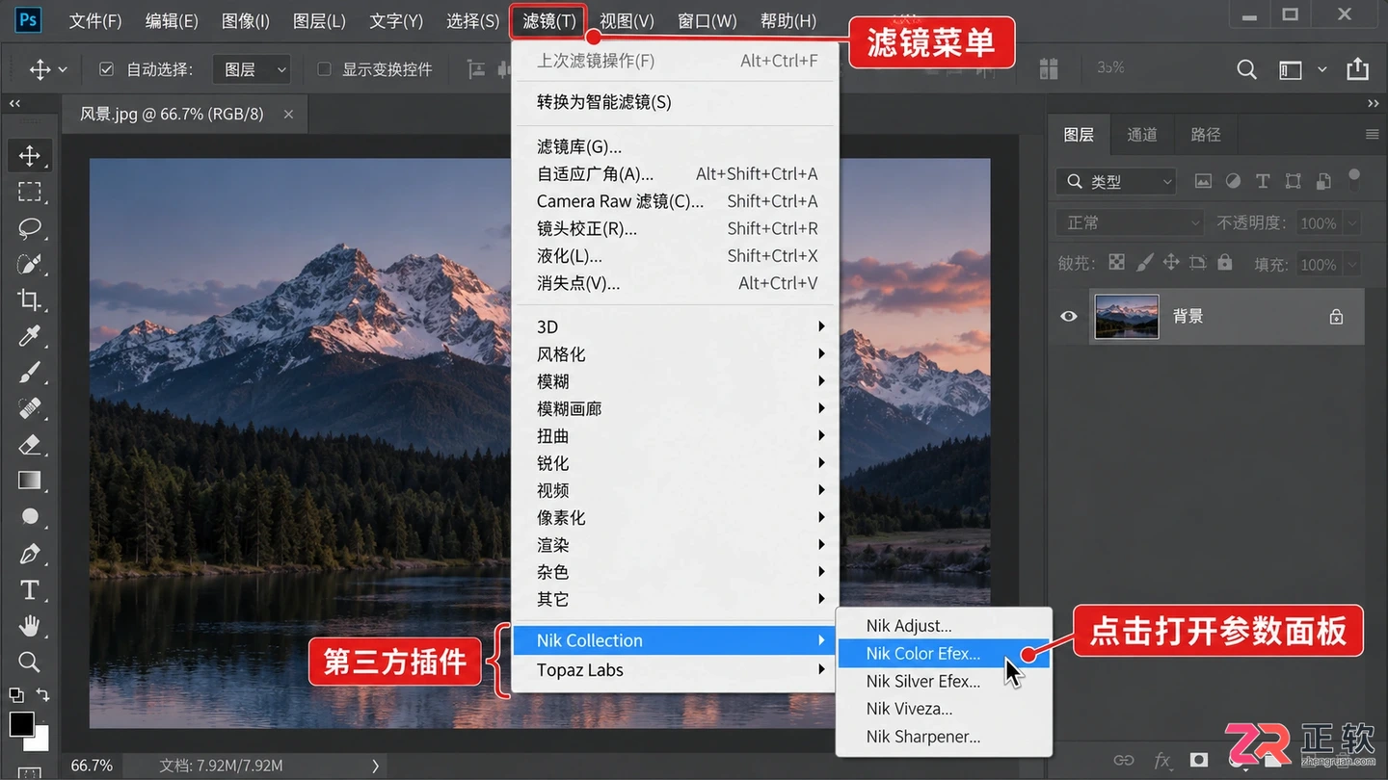The width and height of the screenshot is (1388, 780).
Task: Select the Lasso tool
Action: (30, 228)
